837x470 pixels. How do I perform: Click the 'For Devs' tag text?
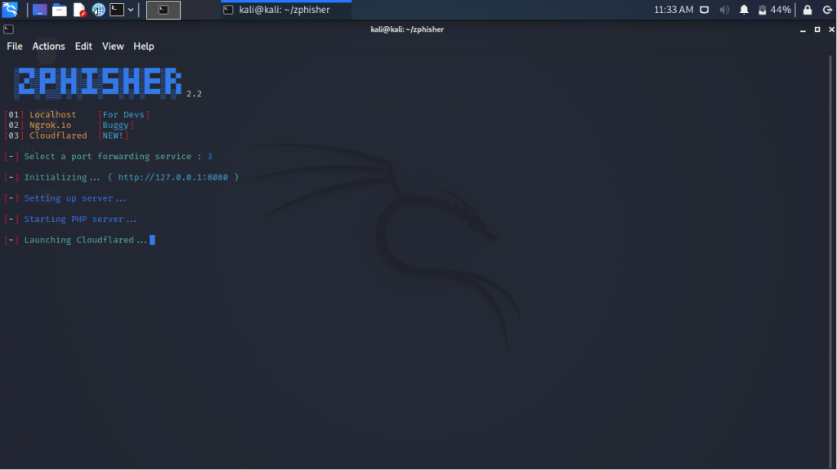[x=123, y=114]
